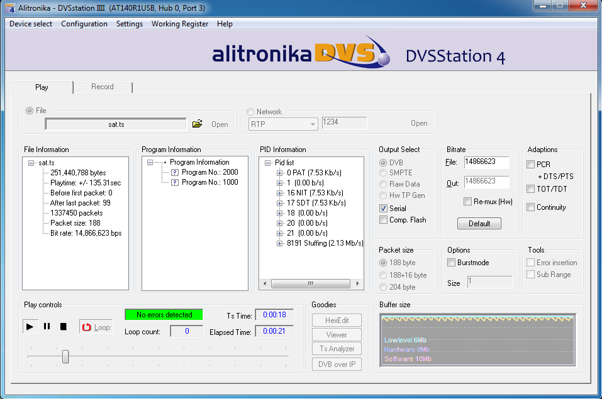Enable the PCR adaption checkbox
The image size is (602, 399).
531,165
